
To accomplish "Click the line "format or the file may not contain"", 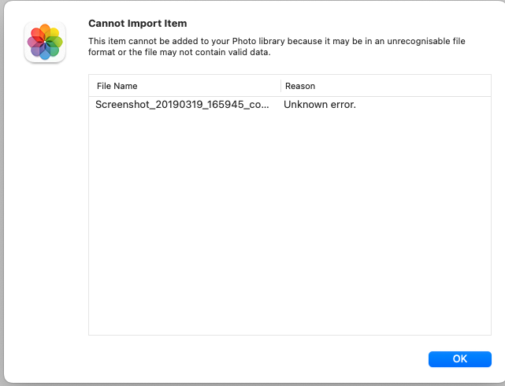I will pos(180,52).
